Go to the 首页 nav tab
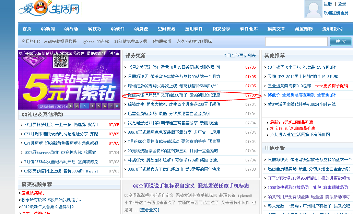This screenshot has height=214, width=353. pyautogui.click(x=27, y=29)
